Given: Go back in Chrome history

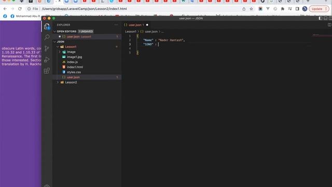Looking at the screenshot, I should point(5,9).
